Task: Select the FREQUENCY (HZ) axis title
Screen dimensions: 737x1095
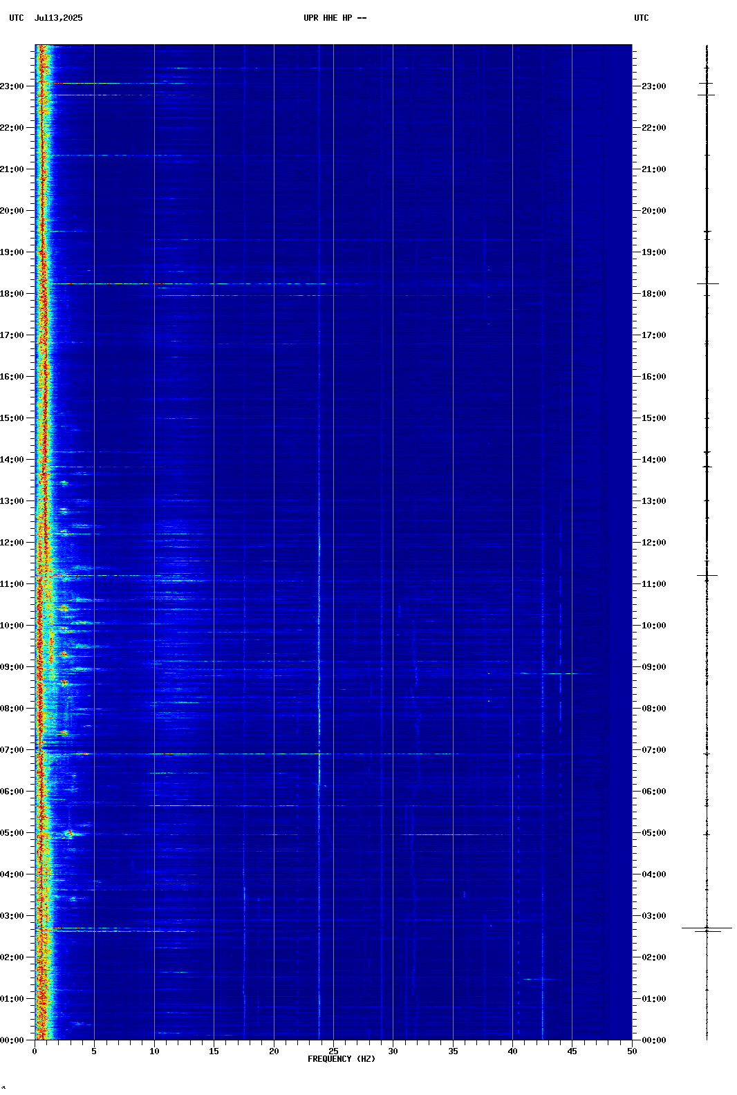Action: pyautogui.click(x=342, y=1059)
